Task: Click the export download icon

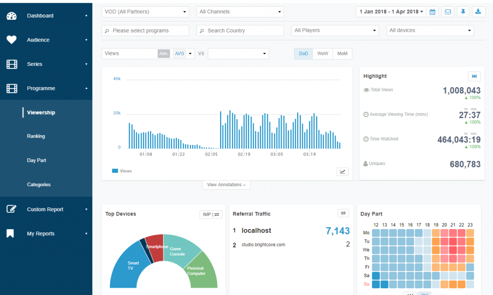Action: [x=478, y=12]
